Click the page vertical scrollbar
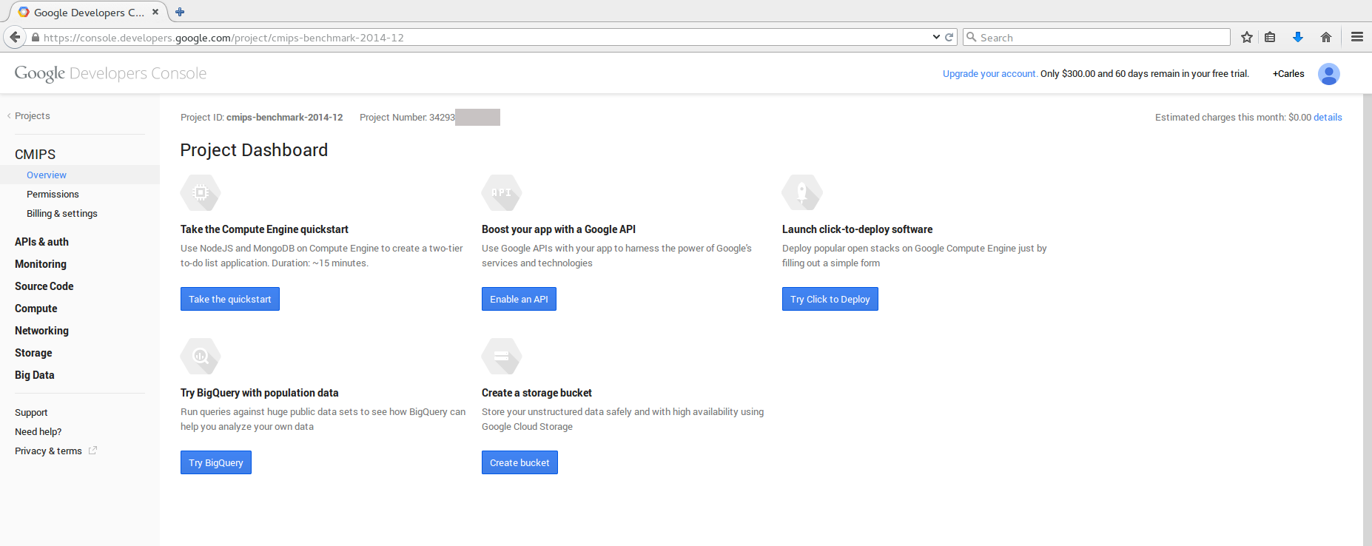The image size is (1372, 546). [x=1367, y=320]
